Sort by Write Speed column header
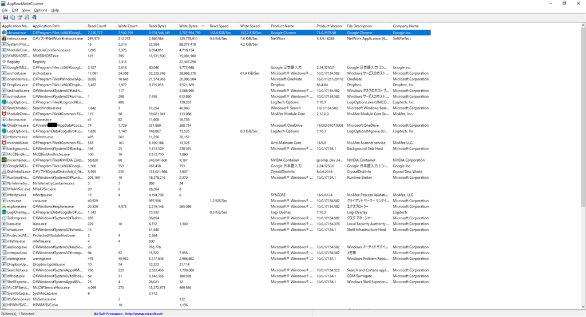 pos(254,26)
